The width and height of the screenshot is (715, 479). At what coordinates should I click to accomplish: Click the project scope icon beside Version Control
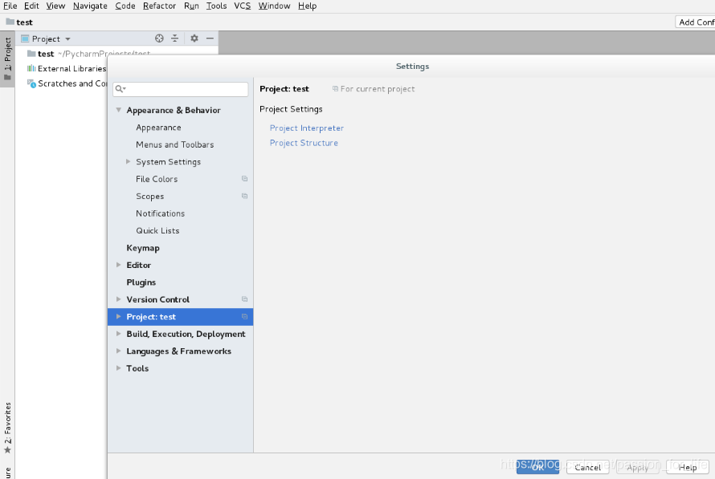click(x=245, y=299)
